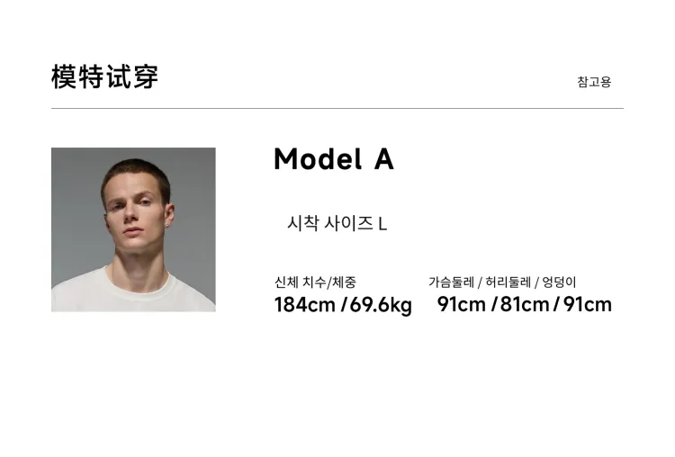
Task: Select the "81cm" waist measurement
Action: tap(525, 305)
